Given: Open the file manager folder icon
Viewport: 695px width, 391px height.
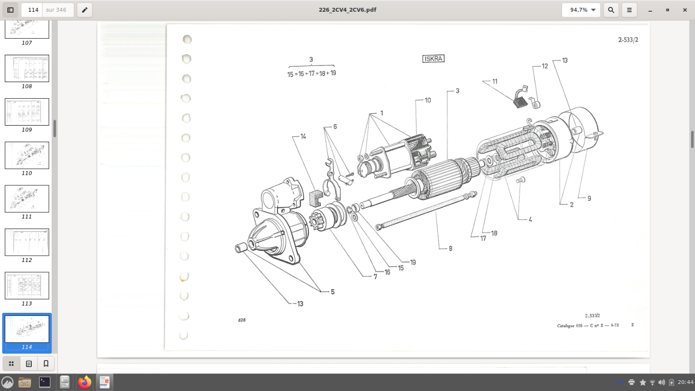Looking at the screenshot, I should click(24, 382).
